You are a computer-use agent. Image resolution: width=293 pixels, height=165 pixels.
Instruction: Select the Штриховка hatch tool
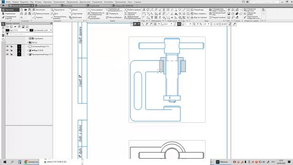click(x=76, y=17)
